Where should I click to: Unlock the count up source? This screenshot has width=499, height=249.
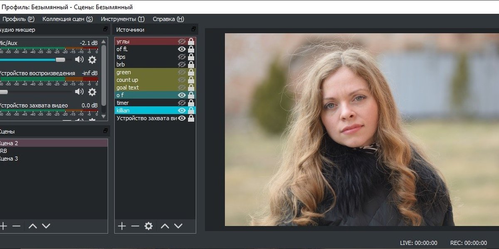pos(191,80)
